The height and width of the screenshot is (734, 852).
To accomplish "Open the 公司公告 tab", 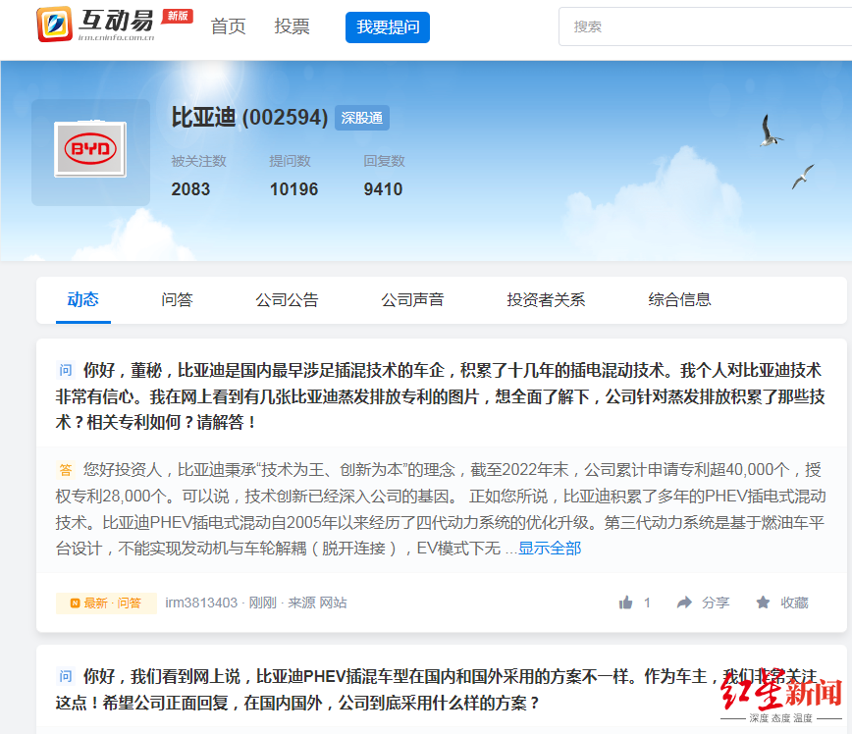I will pyautogui.click(x=287, y=299).
